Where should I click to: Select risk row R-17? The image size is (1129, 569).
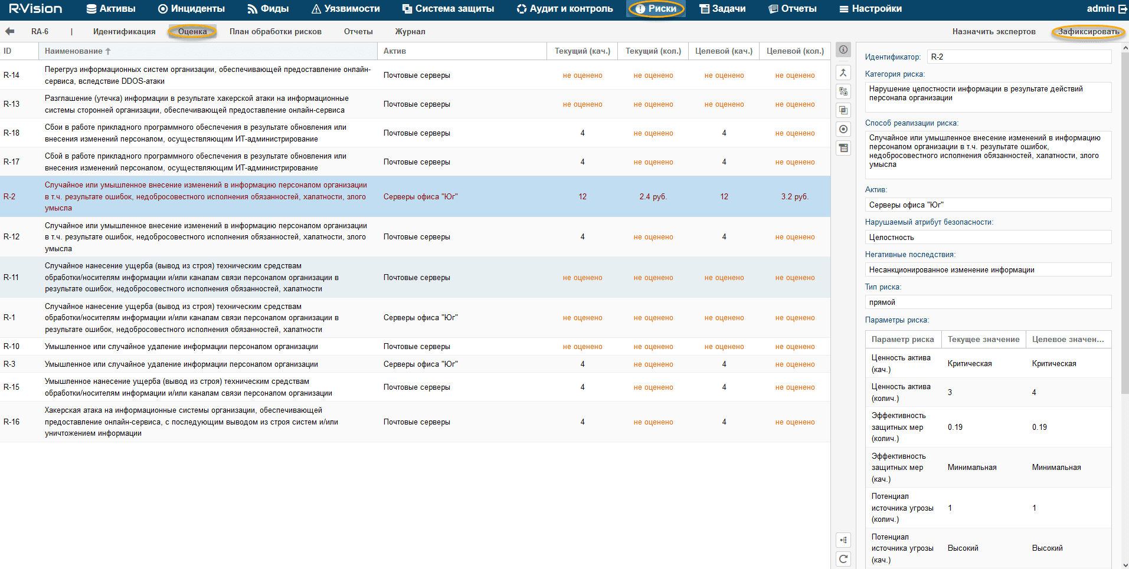click(x=415, y=162)
